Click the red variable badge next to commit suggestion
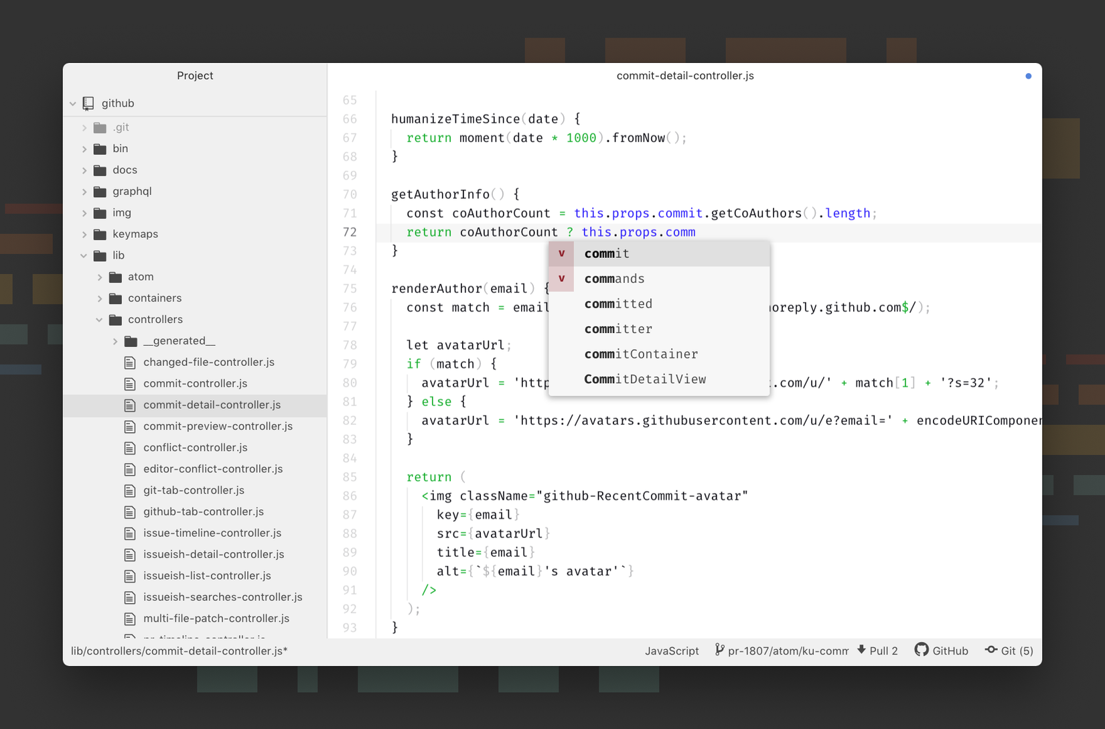This screenshot has width=1105, height=729. coord(561,253)
